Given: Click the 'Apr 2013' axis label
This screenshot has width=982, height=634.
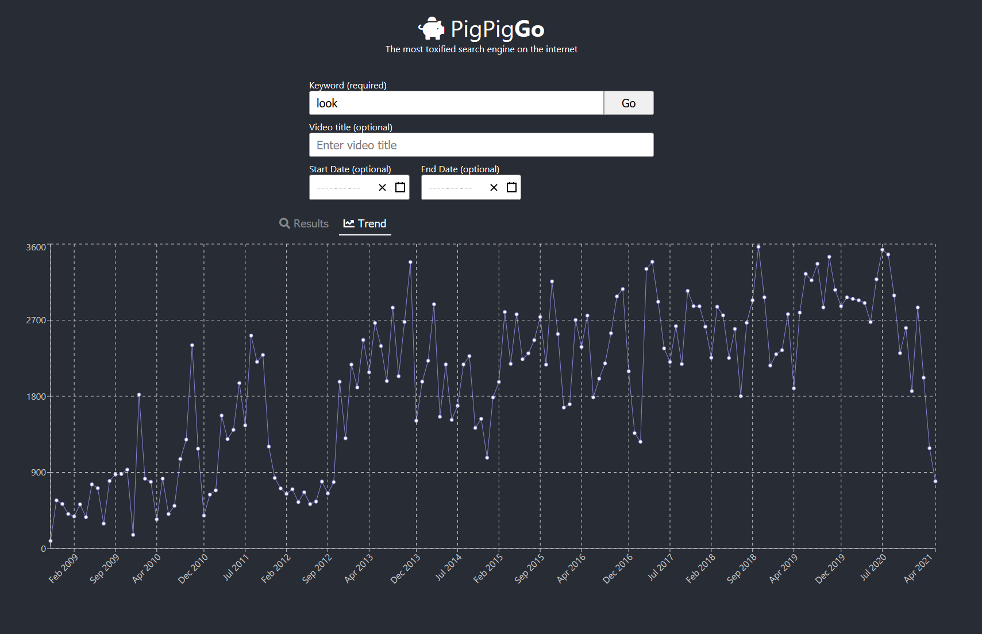Looking at the screenshot, I should point(359,569).
